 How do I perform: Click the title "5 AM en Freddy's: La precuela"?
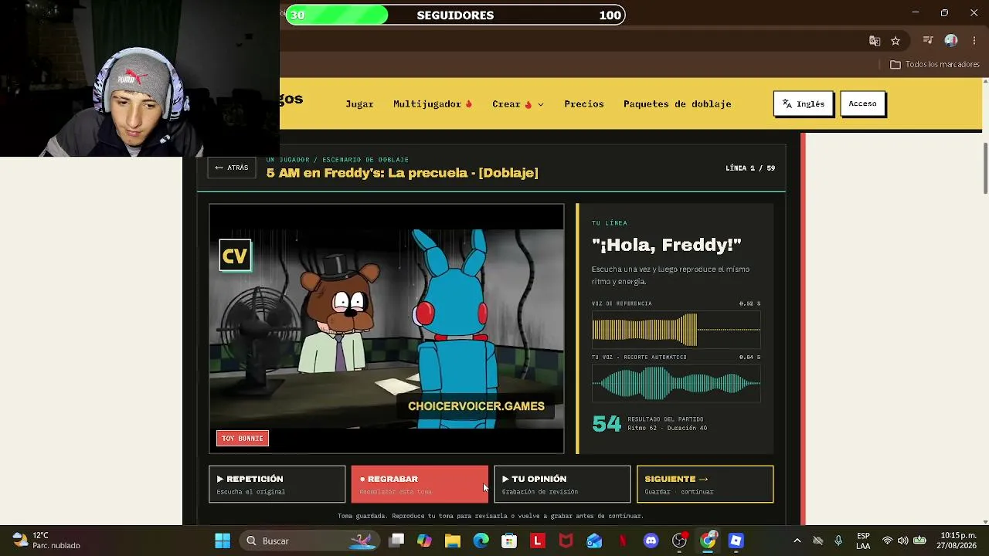point(370,173)
